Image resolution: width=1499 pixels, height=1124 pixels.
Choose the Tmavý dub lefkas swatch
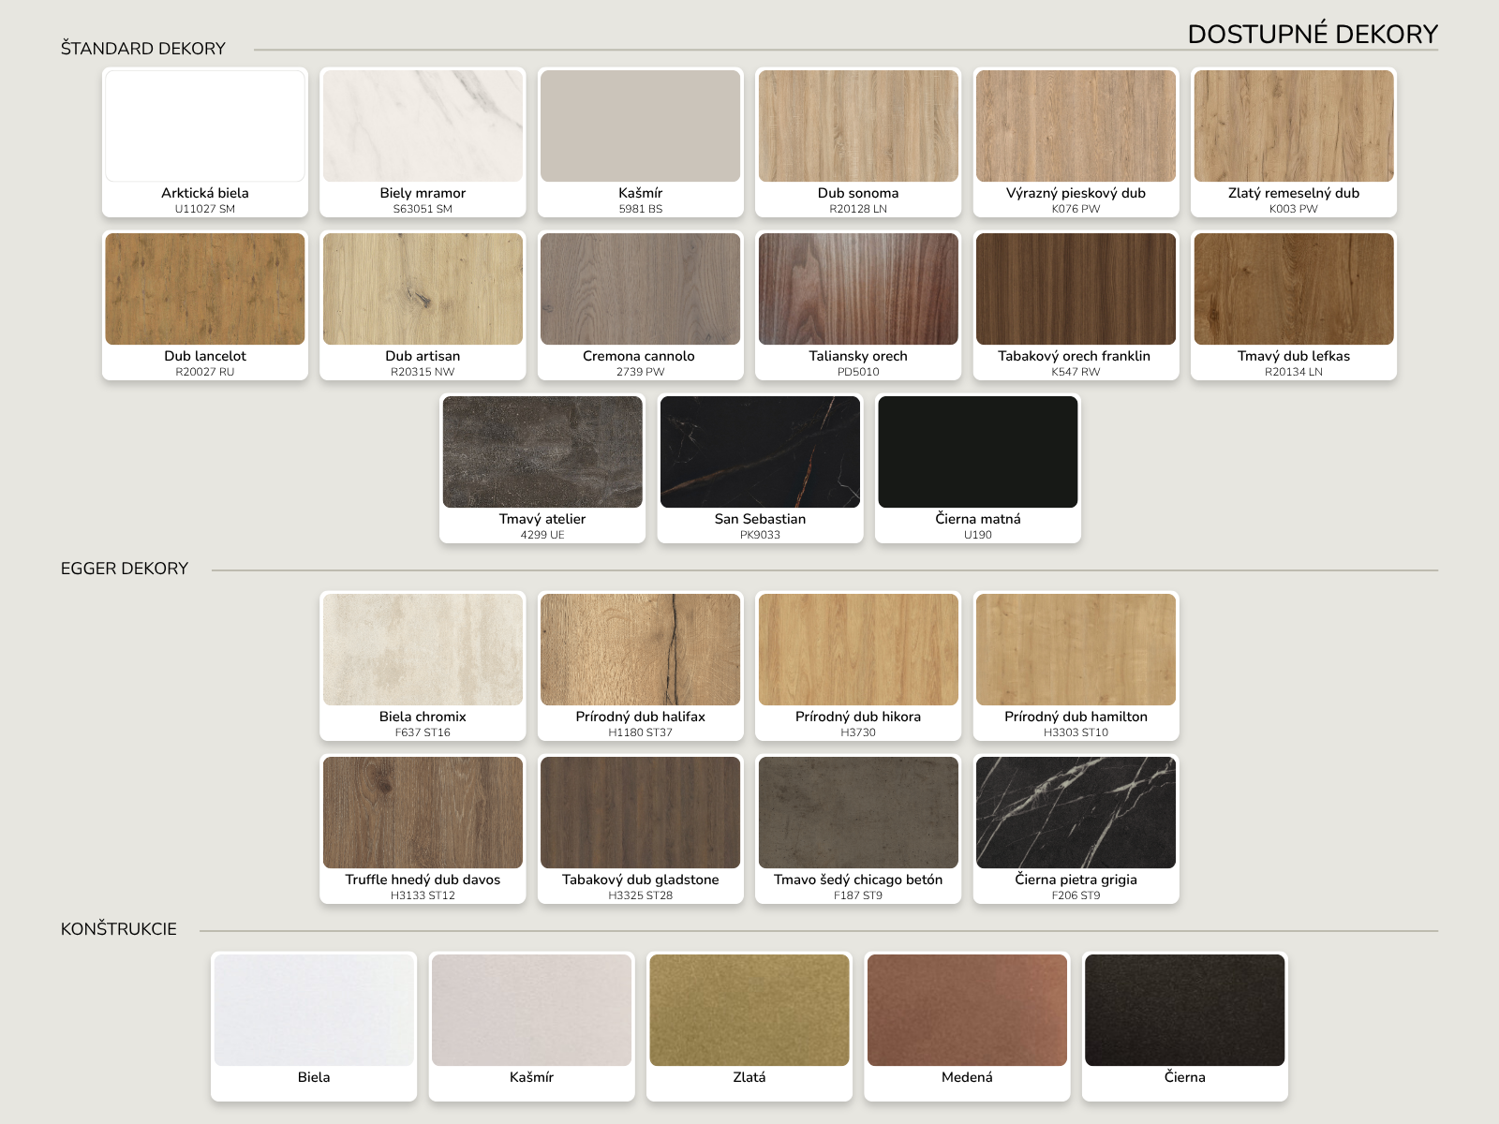click(x=1294, y=305)
